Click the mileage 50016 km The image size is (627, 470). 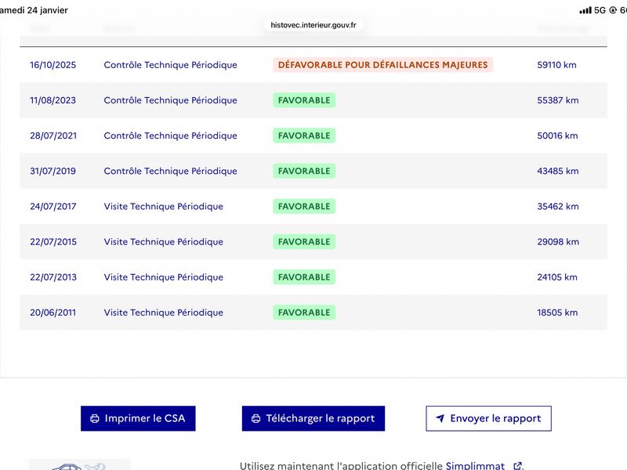click(557, 136)
